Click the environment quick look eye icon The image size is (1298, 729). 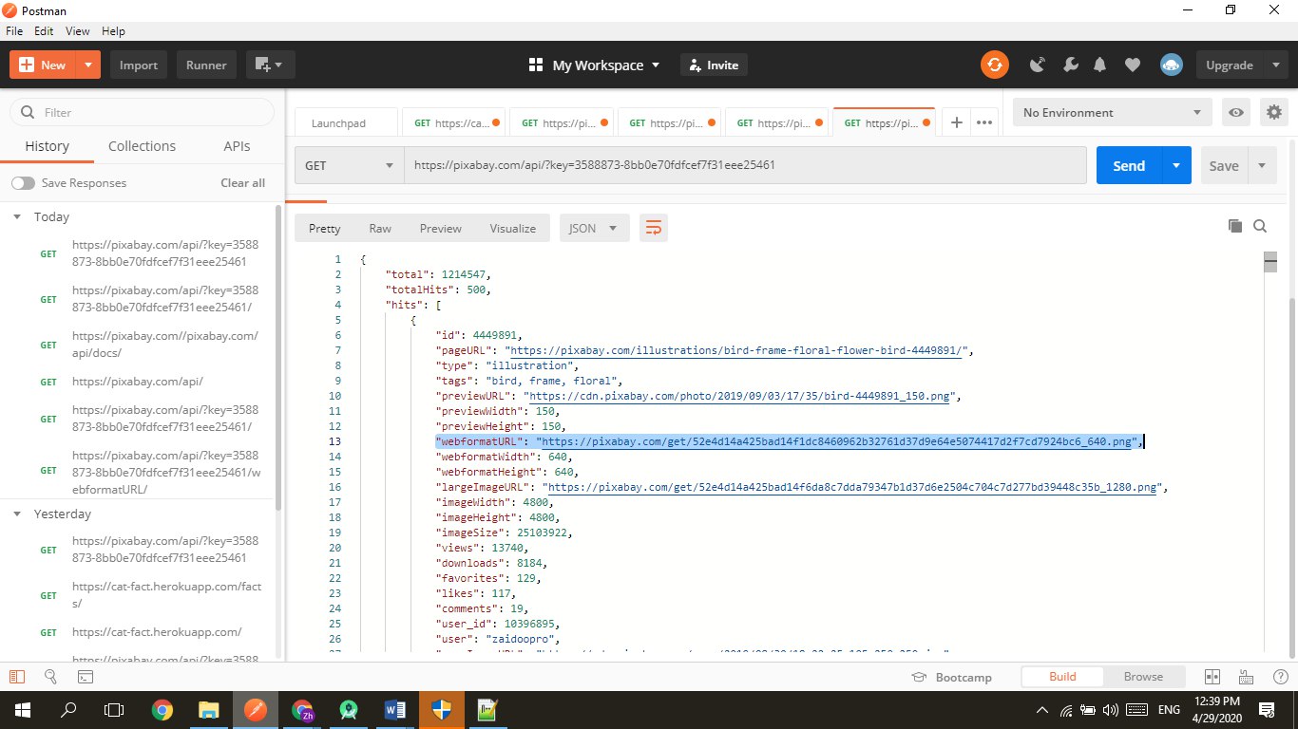pos(1236,112)
